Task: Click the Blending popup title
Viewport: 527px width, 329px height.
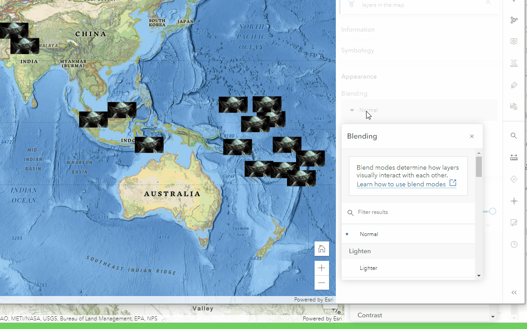Action: (362, 136)
